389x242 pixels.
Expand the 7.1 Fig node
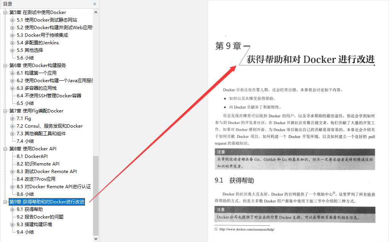pyautogui.click(x=13, y=119)
